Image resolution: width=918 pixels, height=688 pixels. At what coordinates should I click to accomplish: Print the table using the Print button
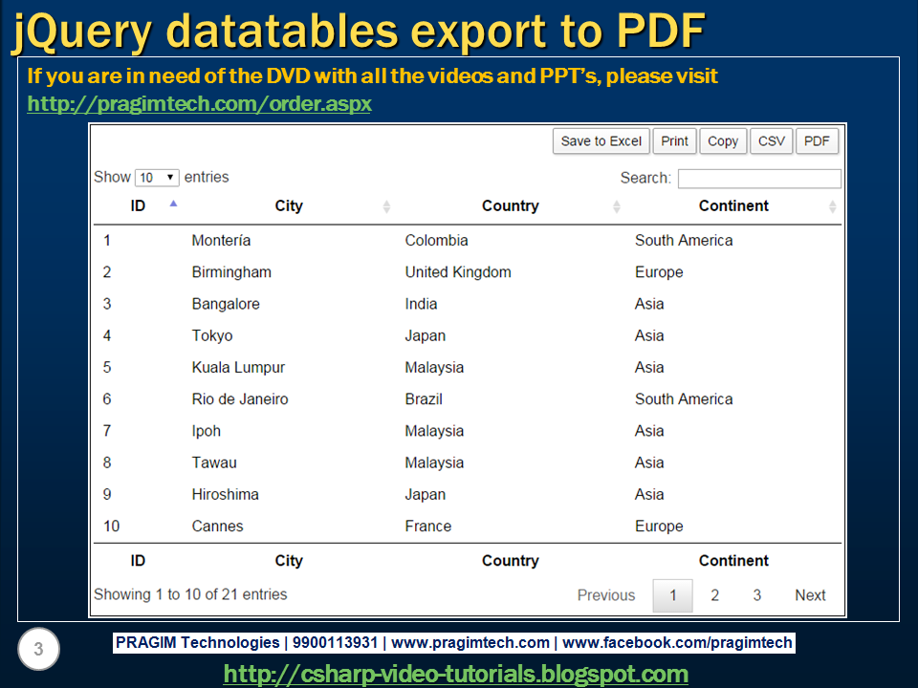(x=674, y=140)
